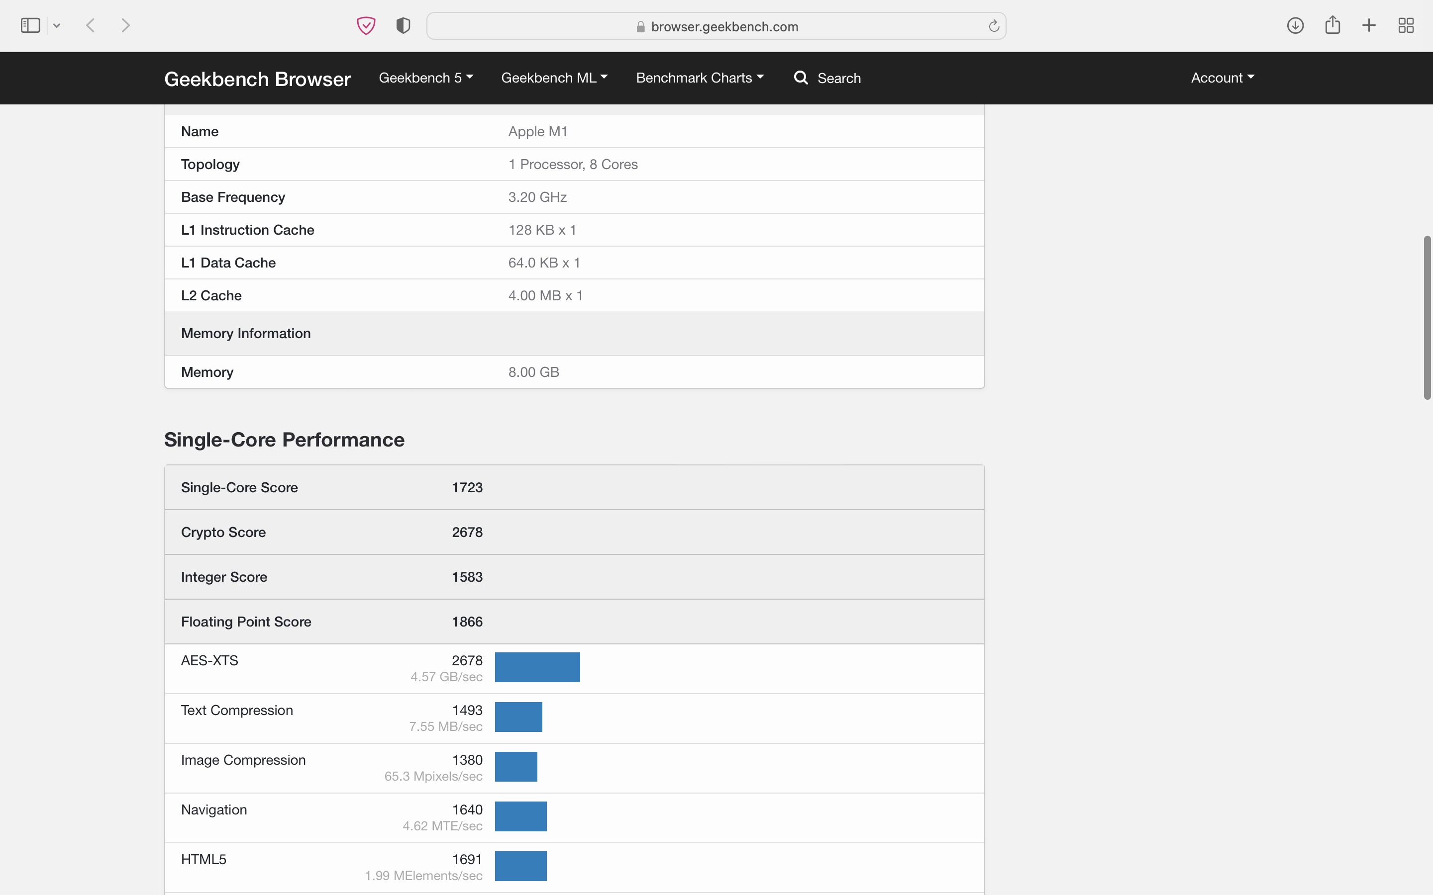
Task: Click the pink shield checkmark extension icon
Action: click(366, 25)
